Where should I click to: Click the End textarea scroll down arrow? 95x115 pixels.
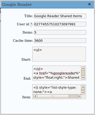[83, 78]
